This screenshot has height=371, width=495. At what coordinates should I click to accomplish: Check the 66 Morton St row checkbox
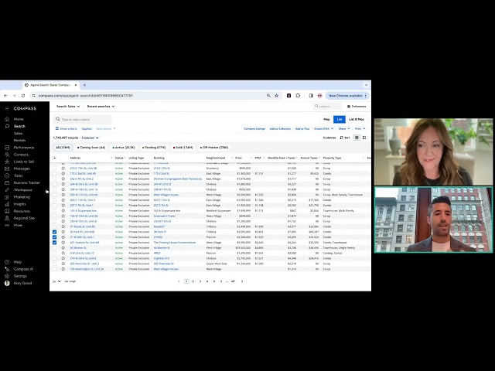[55, 248]
